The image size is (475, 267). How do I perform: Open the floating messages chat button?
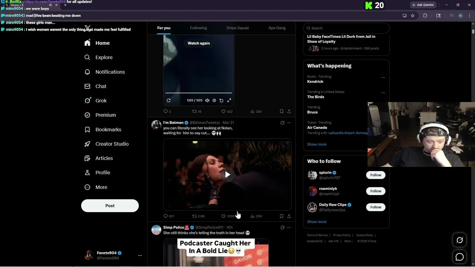(x=459, y=257)
